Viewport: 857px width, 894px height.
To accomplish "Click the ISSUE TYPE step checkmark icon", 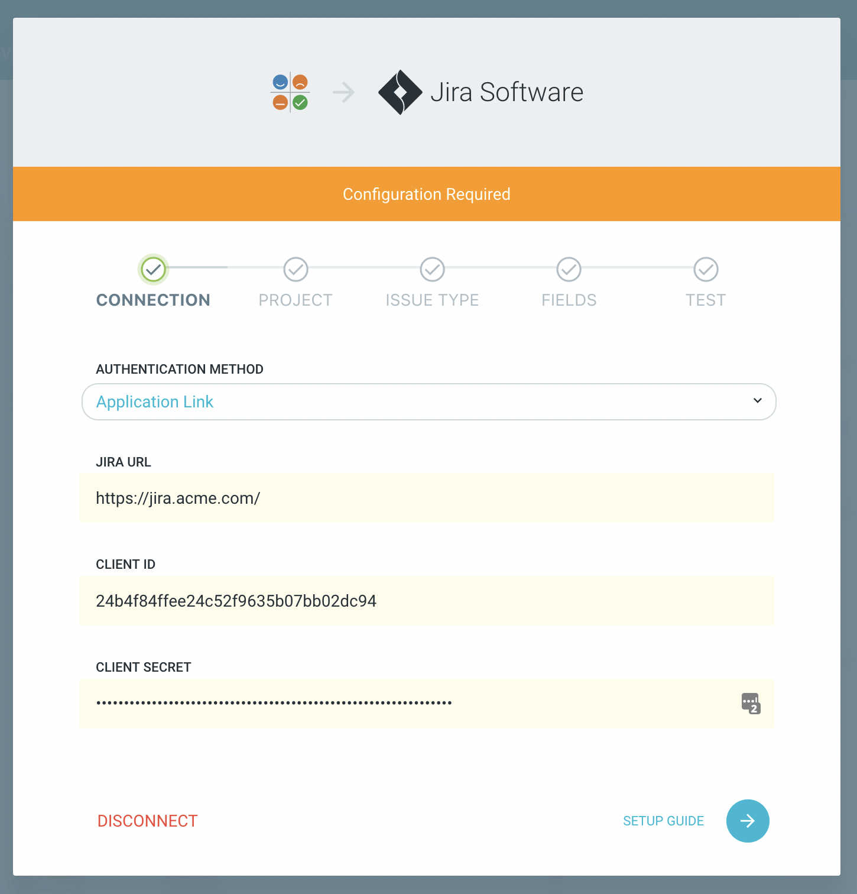I will click(433, 270).
